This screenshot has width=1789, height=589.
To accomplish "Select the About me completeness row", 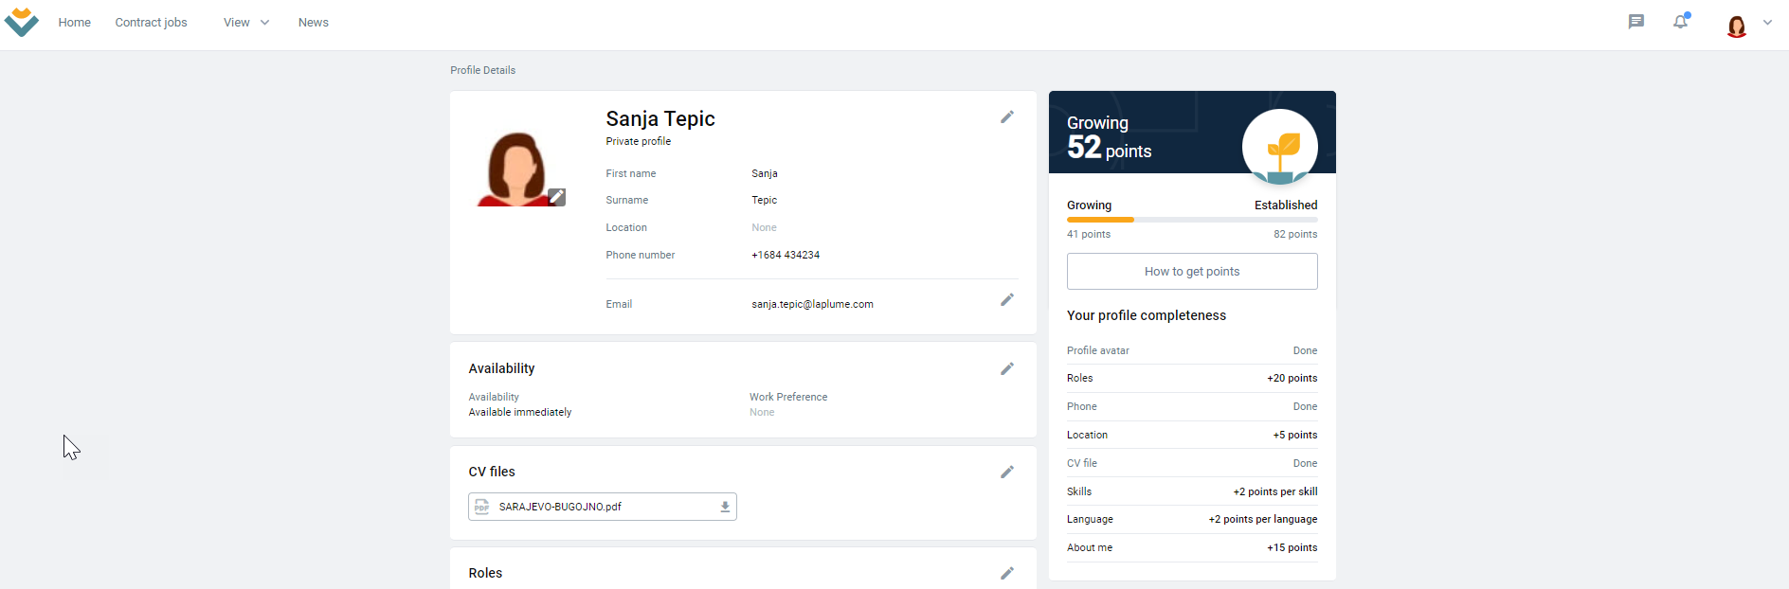I will [x=1192, y=548].
